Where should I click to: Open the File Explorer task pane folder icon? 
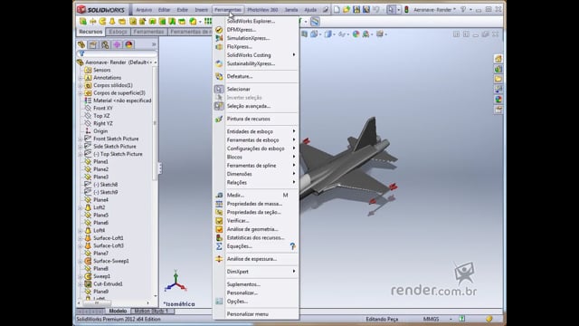[x=498, y=79]
